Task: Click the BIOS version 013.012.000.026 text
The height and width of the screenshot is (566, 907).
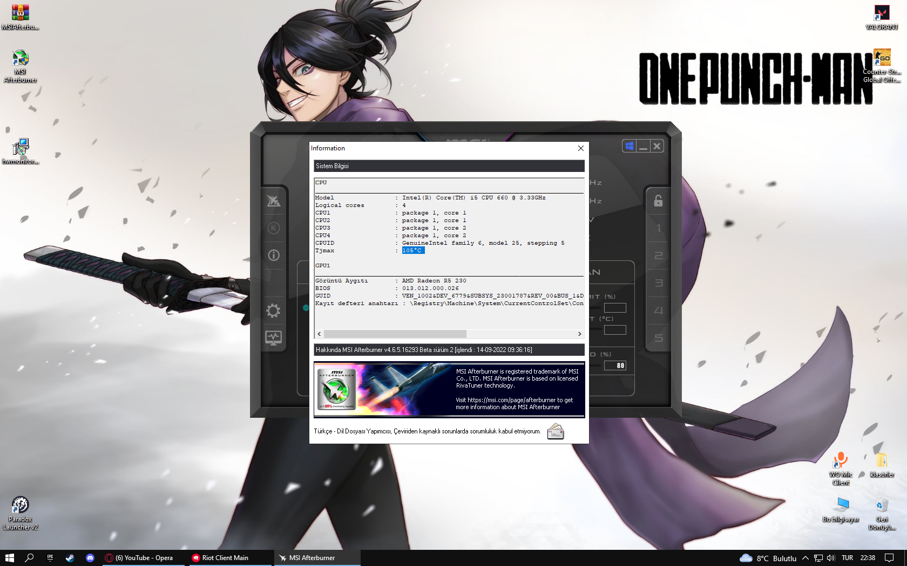Action: click(430, 288)
